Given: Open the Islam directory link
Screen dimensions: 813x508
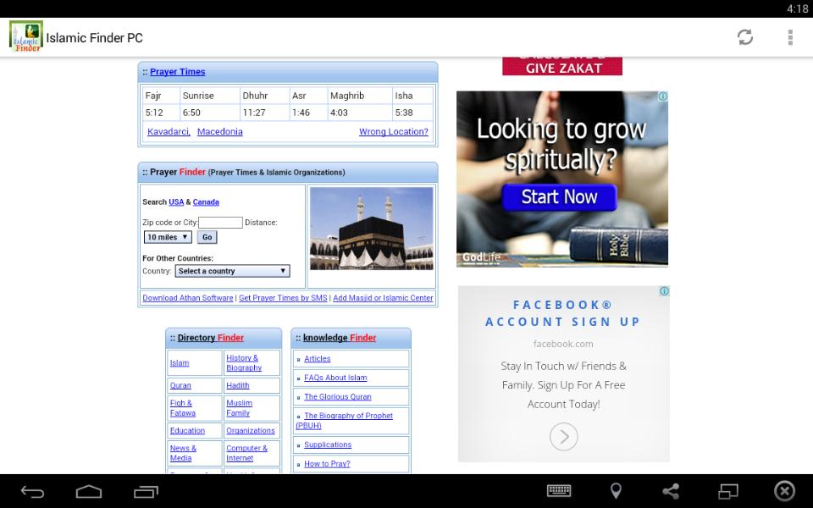Looking at the screenshot, I should tap(180, 363).
